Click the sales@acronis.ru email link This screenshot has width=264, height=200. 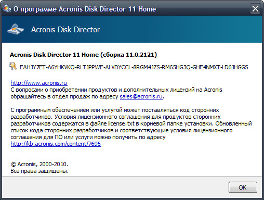click(x=141, y=96)
